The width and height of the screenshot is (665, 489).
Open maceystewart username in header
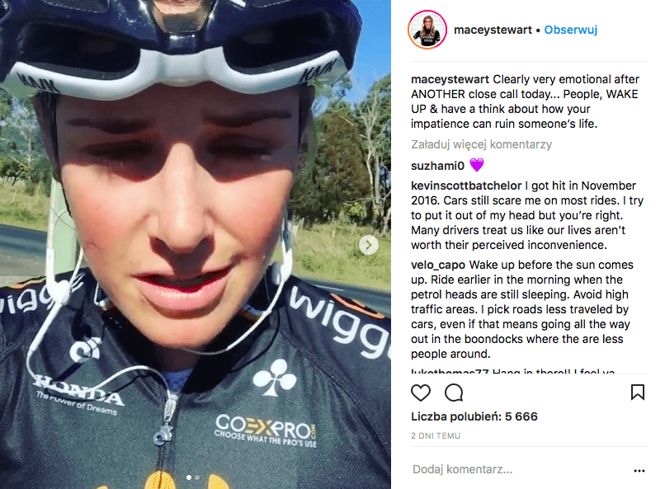(492, 30)
